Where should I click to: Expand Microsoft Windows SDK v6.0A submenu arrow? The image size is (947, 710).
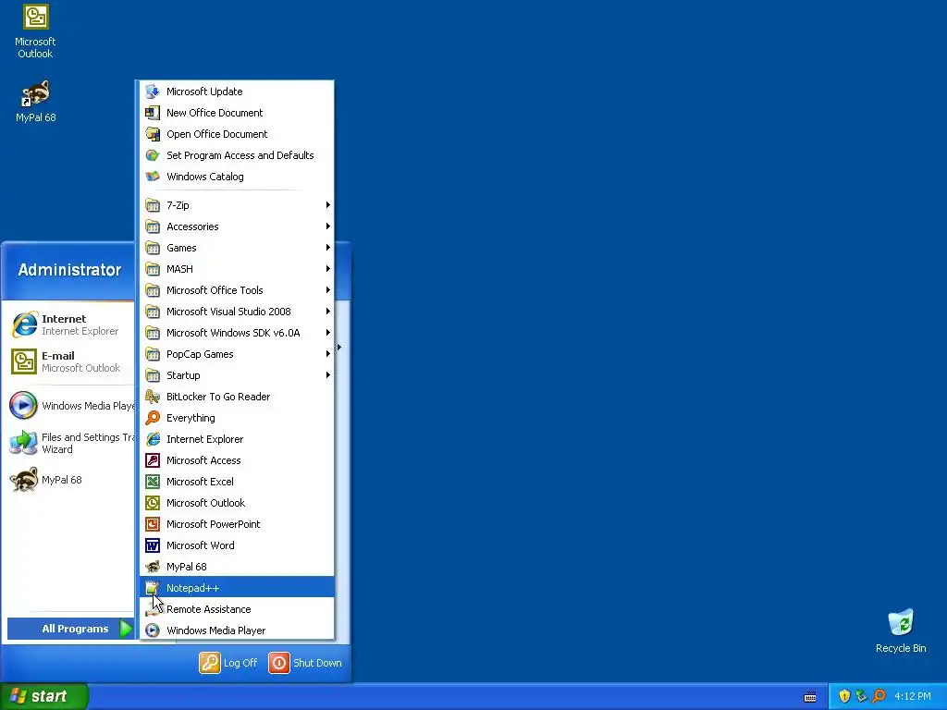[328, 333]
